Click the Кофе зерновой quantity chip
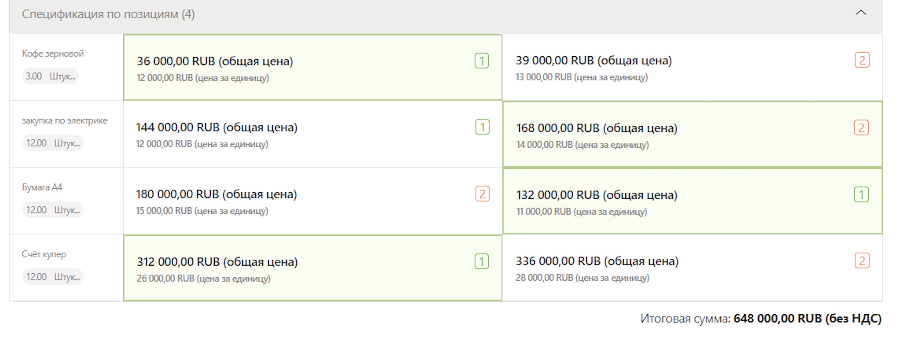The image size is (905, 338). 50,76
